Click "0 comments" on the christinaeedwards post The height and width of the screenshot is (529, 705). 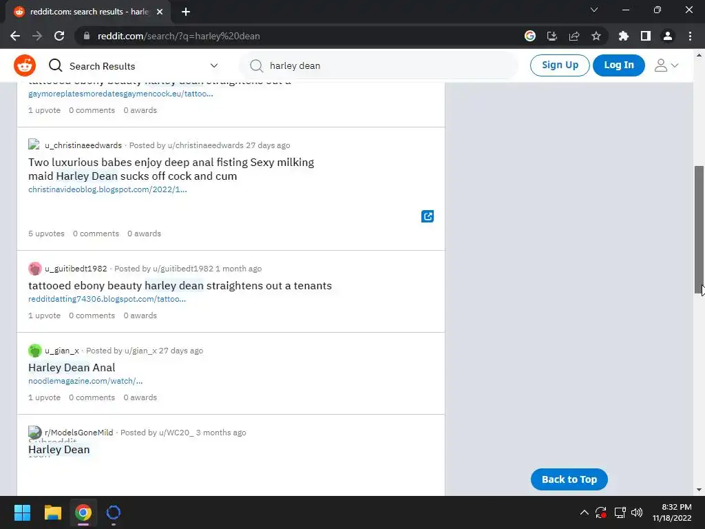(x=96, y=234)
